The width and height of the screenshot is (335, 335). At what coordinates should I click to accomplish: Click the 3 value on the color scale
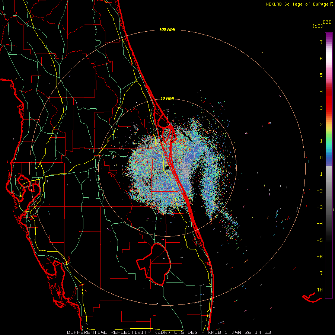point(321,108)
